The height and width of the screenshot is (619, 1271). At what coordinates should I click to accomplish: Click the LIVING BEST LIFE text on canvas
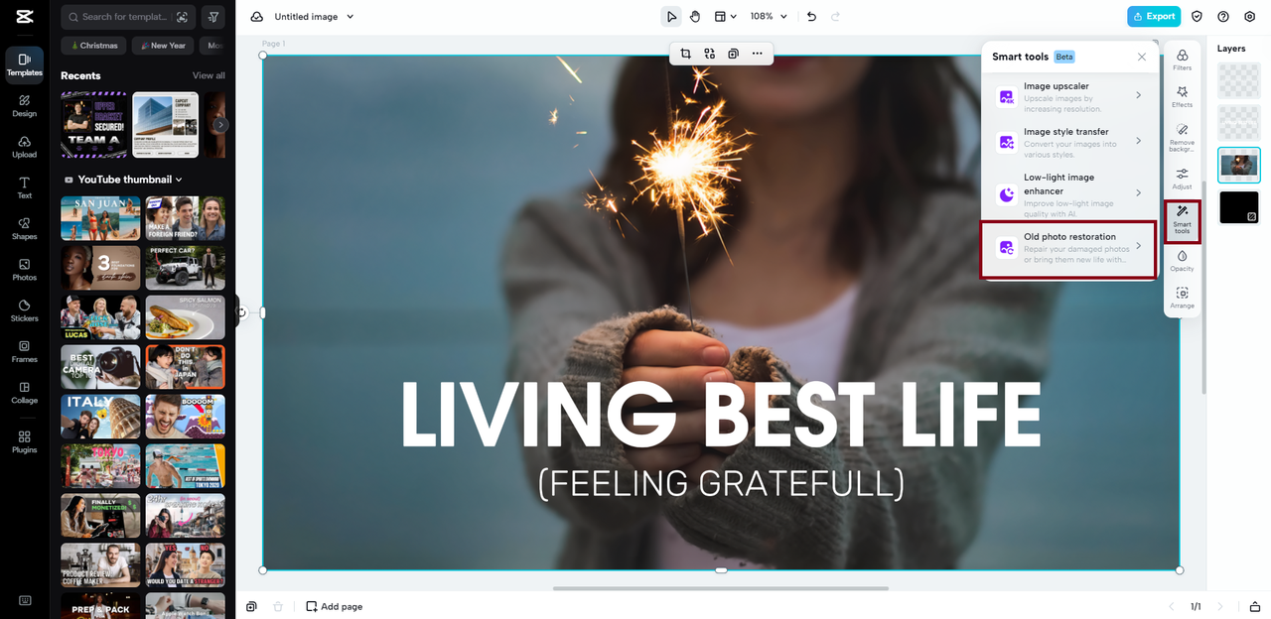[x=721, y=415]
